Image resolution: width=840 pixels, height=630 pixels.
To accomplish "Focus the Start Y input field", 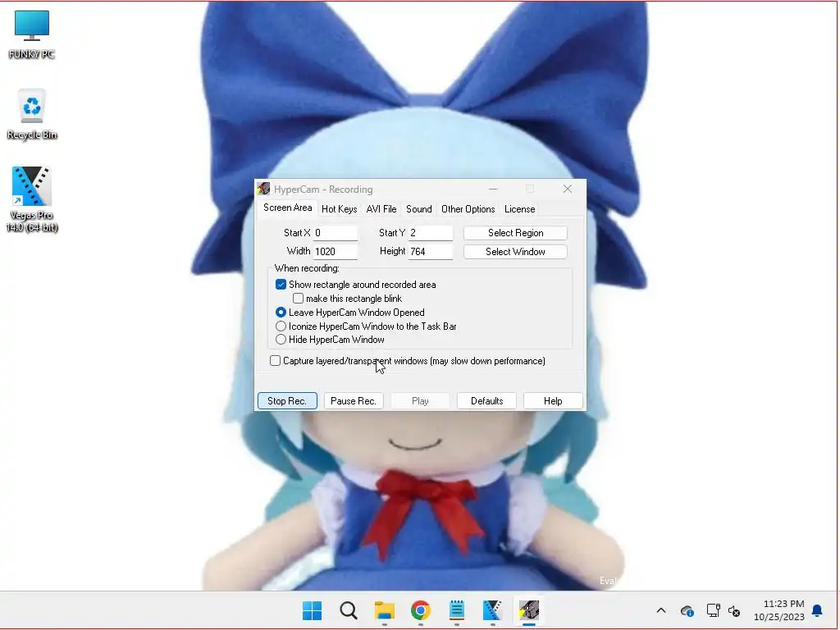I will 431,233.
